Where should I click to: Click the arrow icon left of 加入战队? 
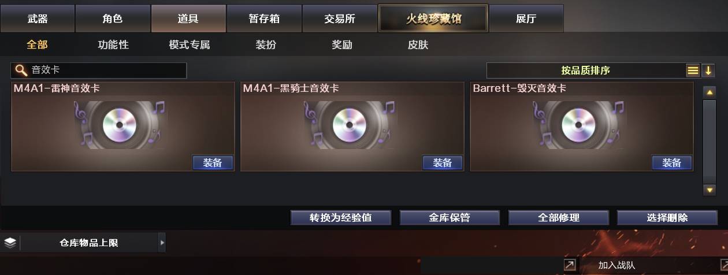570,265
